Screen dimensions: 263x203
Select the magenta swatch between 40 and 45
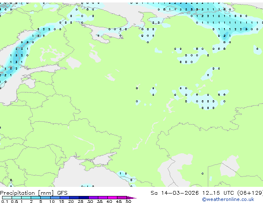pos(112,198)
